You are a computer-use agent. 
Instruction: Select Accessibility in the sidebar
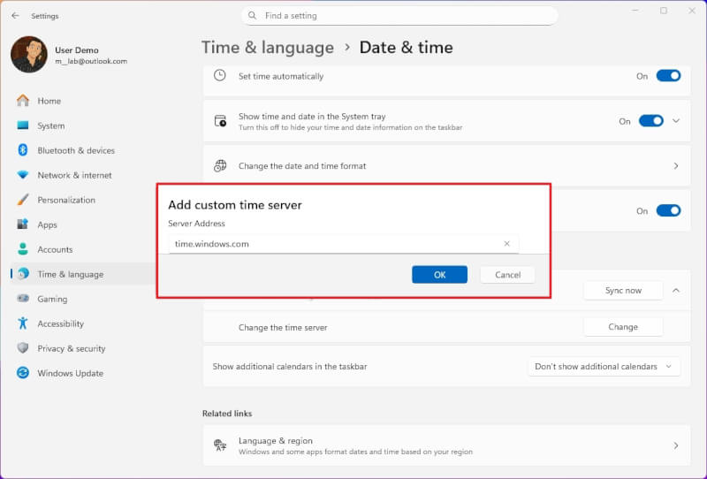click(x=60, y=323)
